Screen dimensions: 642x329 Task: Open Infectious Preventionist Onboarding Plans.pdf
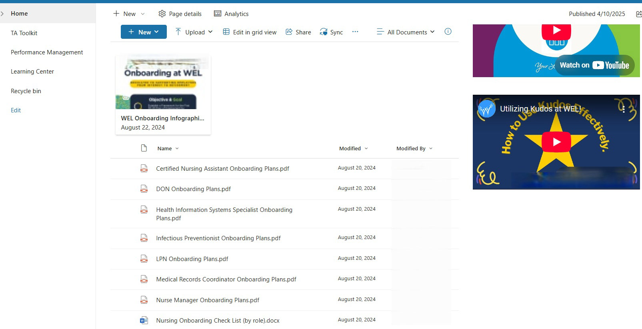tap(218, 238)
